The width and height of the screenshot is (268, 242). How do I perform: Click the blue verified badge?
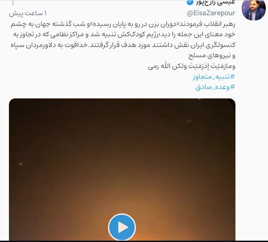[x=190, y=2]
